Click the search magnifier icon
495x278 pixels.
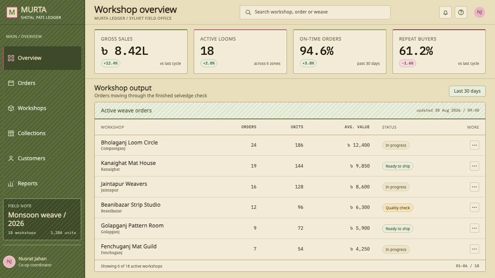click(248, 12)
